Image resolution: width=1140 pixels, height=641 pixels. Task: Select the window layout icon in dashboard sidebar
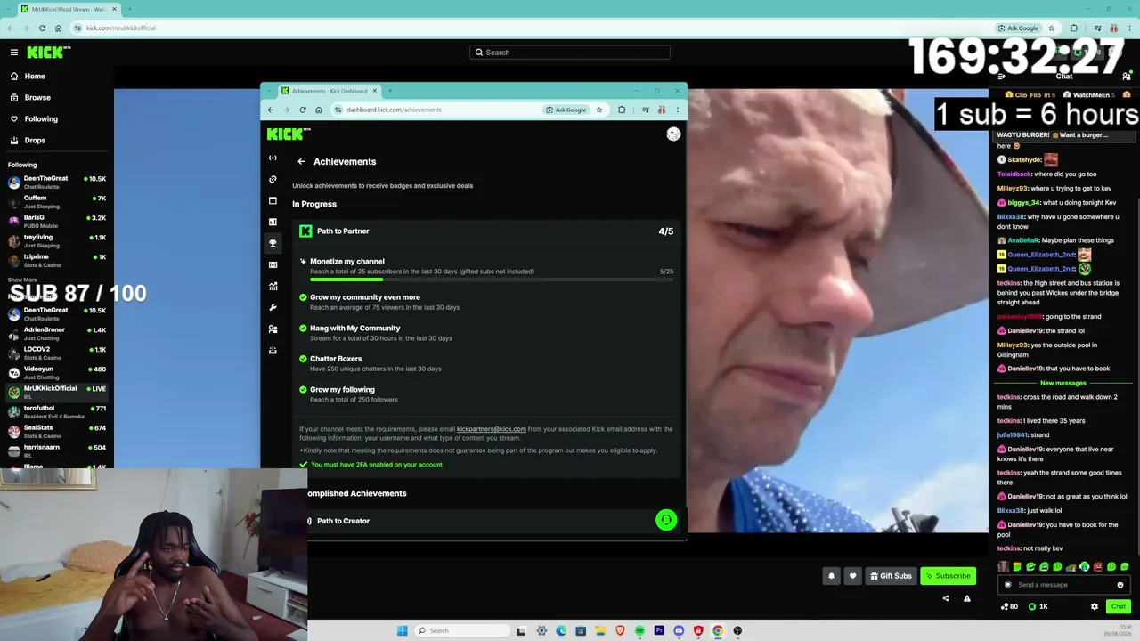click(x=273, y=200)
